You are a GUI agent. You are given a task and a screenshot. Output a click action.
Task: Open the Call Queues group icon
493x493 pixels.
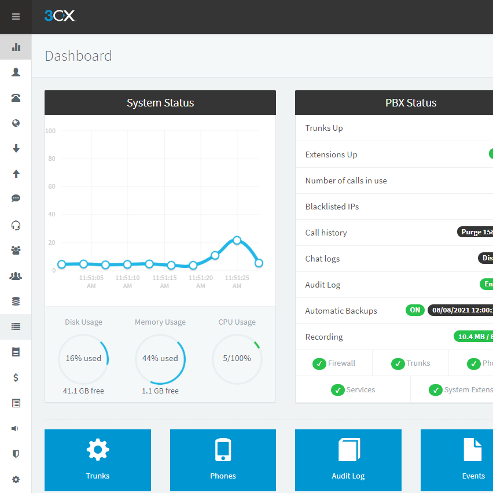click(16, 276)
